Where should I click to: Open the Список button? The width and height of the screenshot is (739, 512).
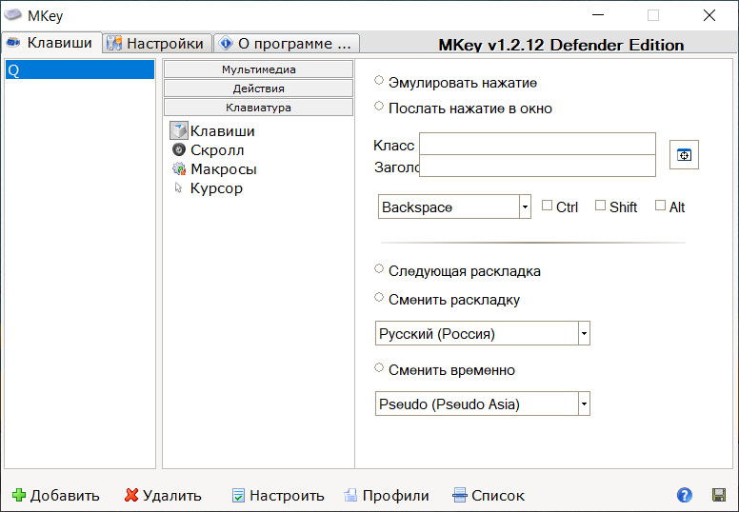[x=489, y=495]
